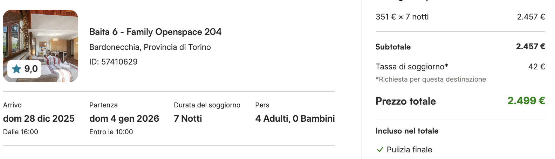Click the 351 € × 7 notti price line
This screenshot has width=555, height=159.
pyautogui.click(x=402, y=17)
